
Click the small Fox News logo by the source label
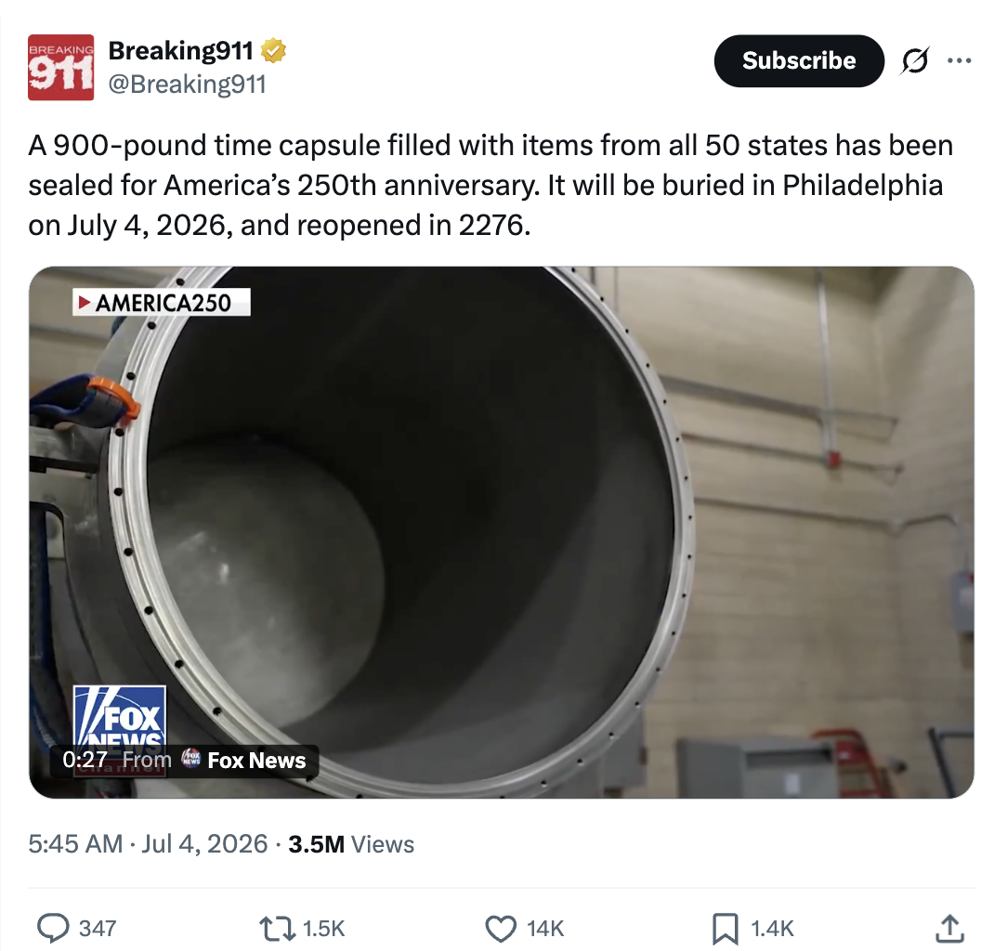pos(190,758)
